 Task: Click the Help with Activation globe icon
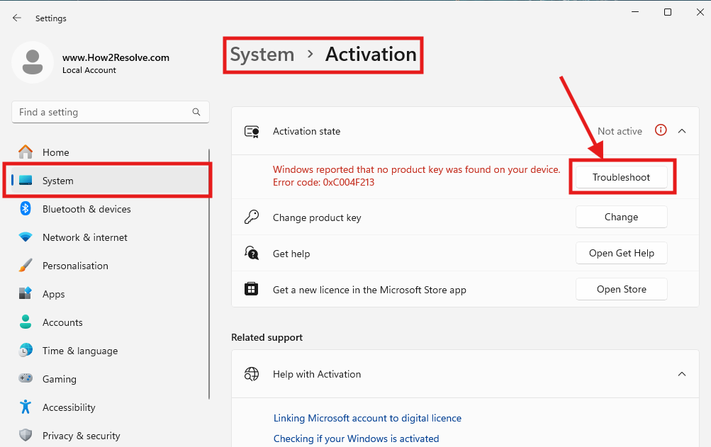coord(252,374)
